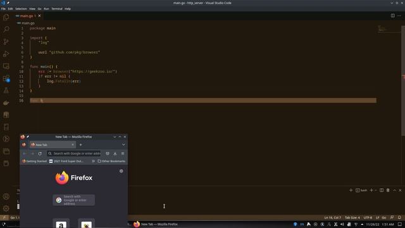
Task: Open the Edit menu
Action: click(x=10, y=8)
